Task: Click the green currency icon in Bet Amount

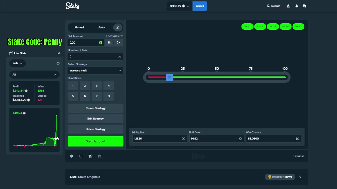Action: 101,43
